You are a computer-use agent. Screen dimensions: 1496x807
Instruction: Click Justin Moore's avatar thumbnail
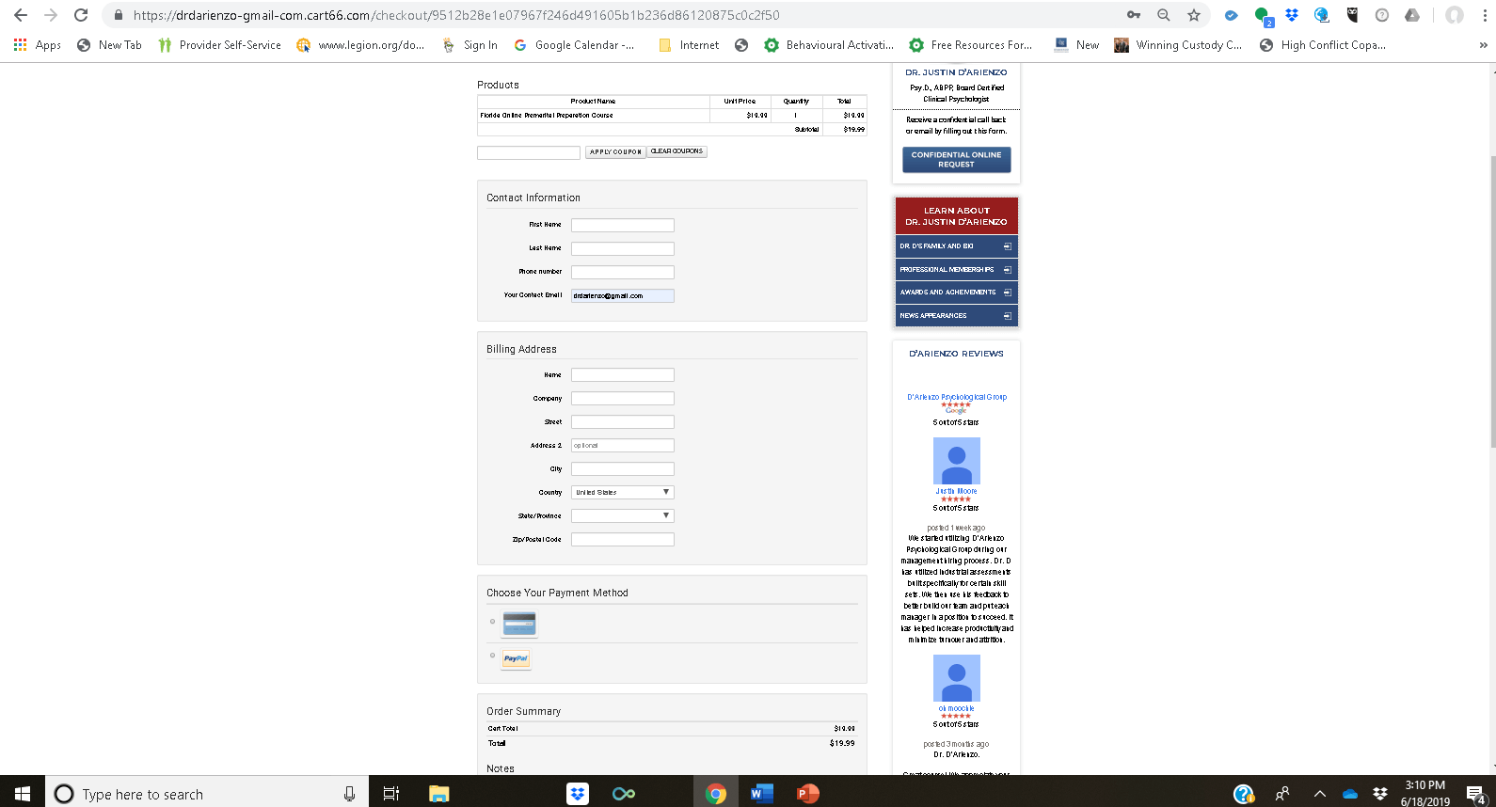(956, 461)
